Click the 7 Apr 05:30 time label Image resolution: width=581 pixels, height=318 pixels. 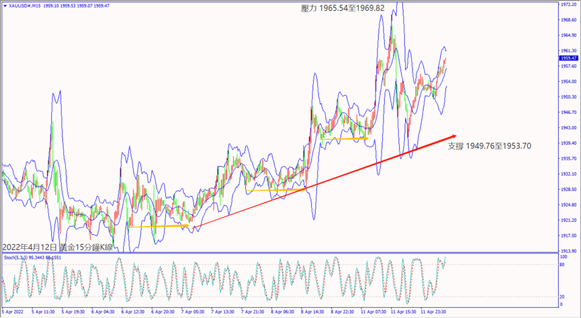(x=192, y=312)
